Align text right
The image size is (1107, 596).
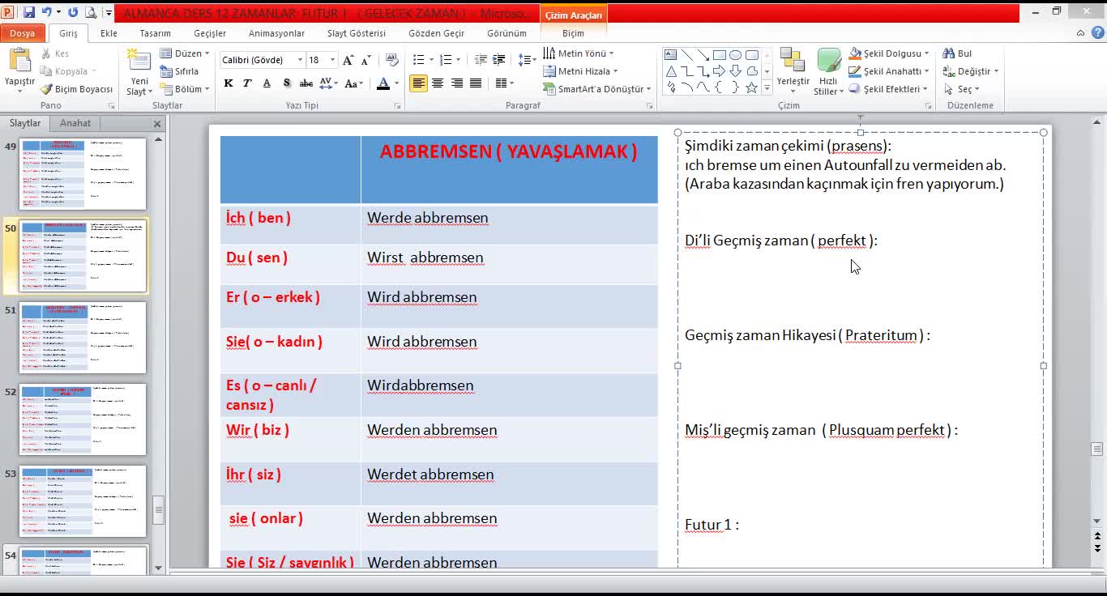click(457, 83)
